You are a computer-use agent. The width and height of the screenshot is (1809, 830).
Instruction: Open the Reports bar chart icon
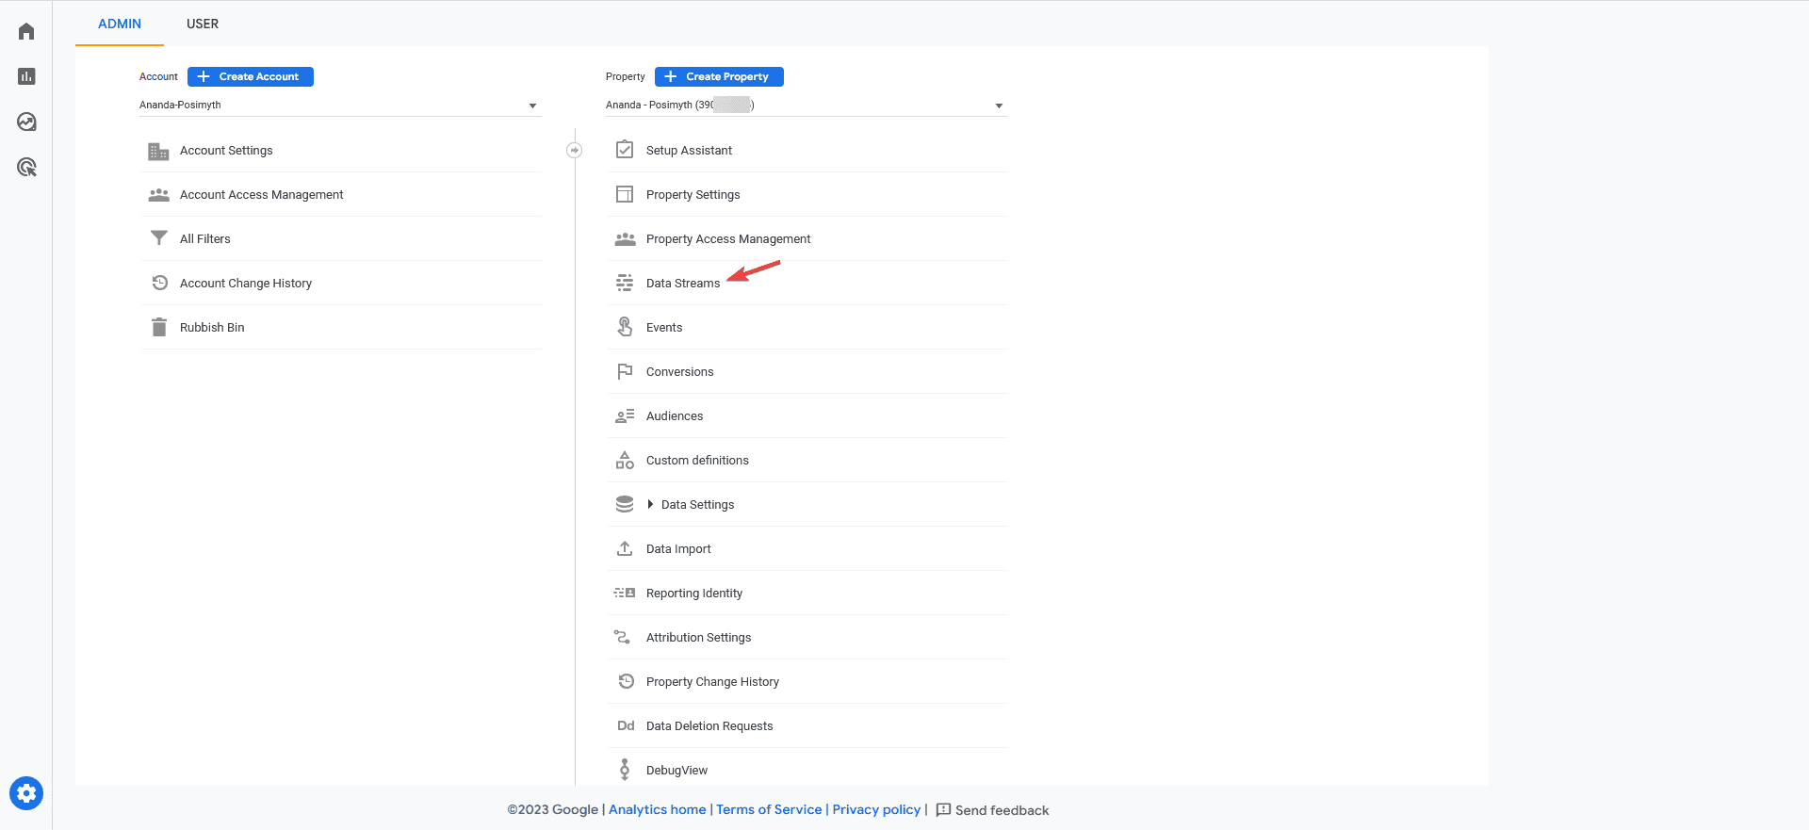point(26,76)
